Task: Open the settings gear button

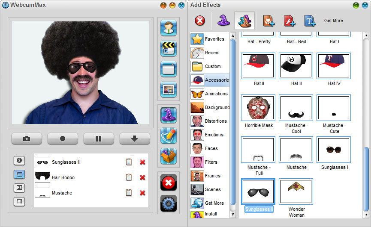Action: click(x=169, y=203)
